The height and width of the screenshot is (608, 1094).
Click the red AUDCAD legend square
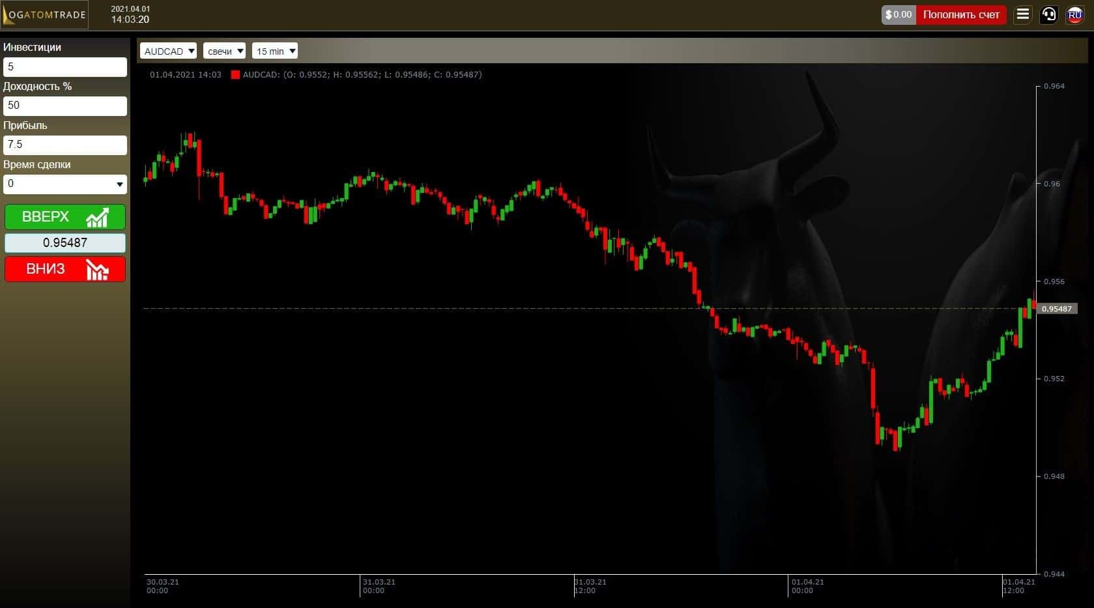pos(235,75)
